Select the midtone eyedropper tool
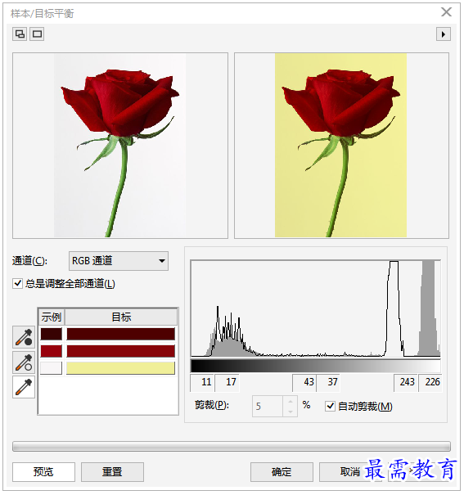 point(24,362)
